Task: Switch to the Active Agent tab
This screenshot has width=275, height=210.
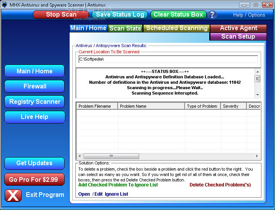Action: tap(238, 28)
